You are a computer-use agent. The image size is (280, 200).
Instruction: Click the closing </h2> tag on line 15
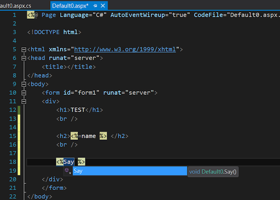click(x=119, y=136)
